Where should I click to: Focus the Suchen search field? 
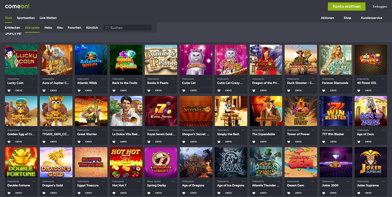[x=128, y=28]
